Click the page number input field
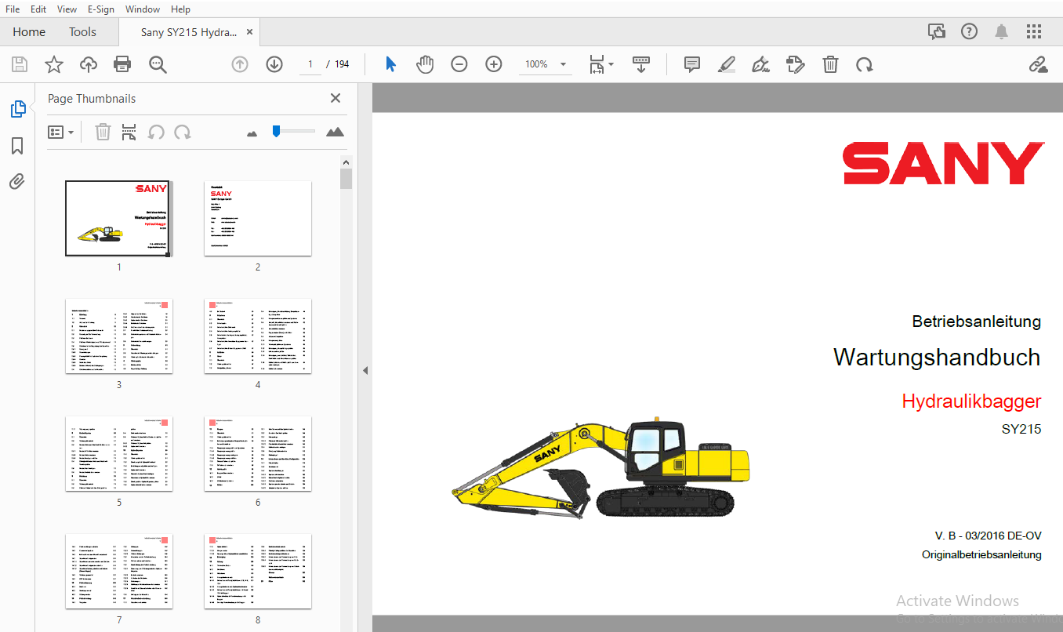The height and width of the screenshot is (632, 1063). tap(310, 64)
